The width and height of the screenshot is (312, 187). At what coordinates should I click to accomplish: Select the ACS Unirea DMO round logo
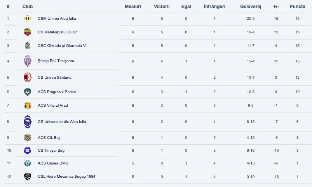click(x=28, y=163)
